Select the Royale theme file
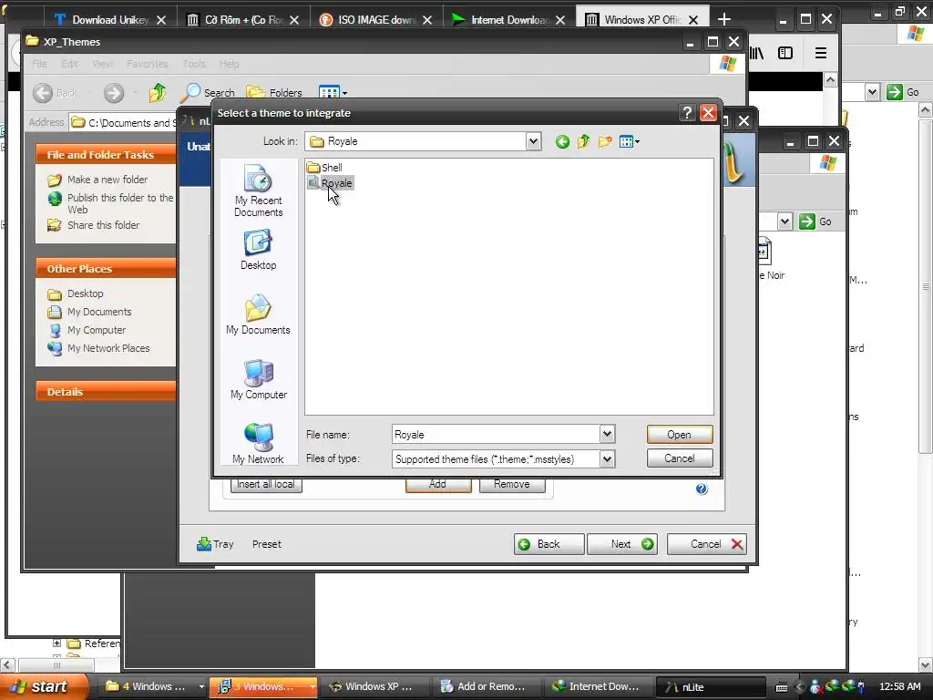This screenshot has width=933, height=700. coord(330,183)
